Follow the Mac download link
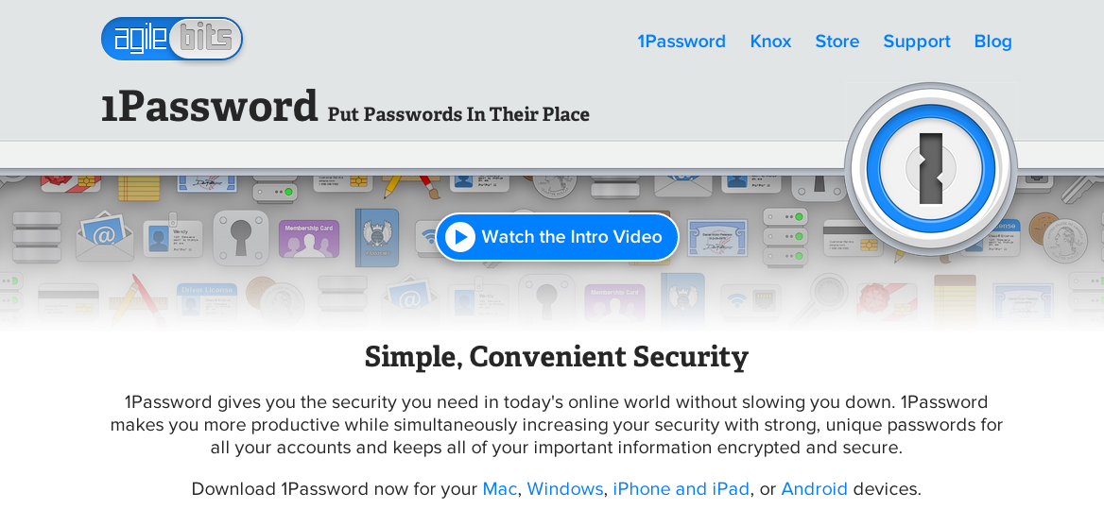This screenshot has width=1104, height=509. click(499, 488)
